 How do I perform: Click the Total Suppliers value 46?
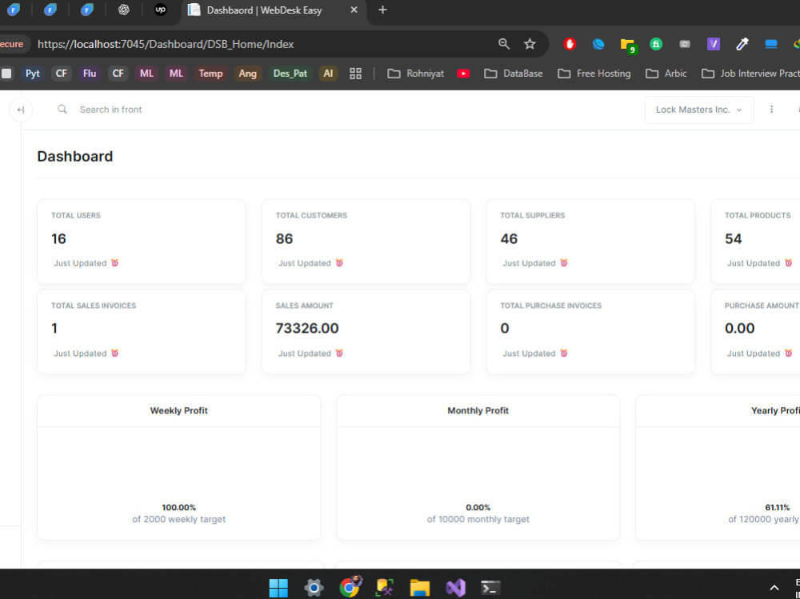(509, 239)
